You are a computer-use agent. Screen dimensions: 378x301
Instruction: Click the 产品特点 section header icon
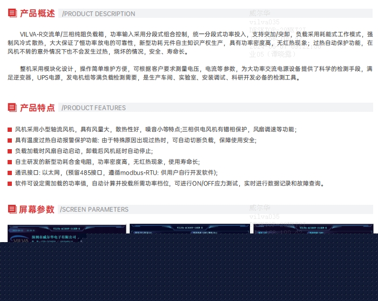click(x=12, y=108)
